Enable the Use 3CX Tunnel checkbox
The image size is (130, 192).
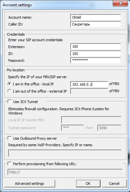[9, 101]
